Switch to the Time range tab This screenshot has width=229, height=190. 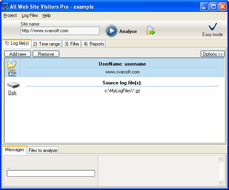[46, 44]
